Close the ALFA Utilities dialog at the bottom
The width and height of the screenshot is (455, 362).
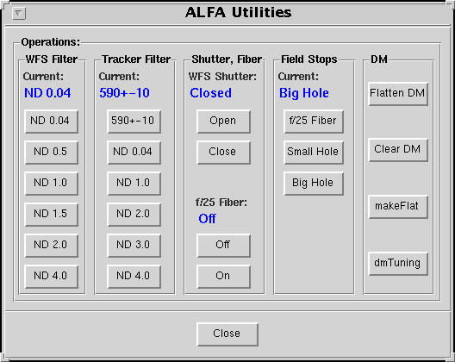pos(227,334)
